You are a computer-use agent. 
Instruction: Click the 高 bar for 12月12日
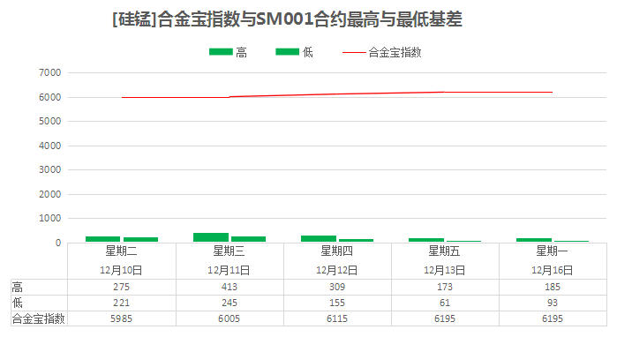point(319,239)
